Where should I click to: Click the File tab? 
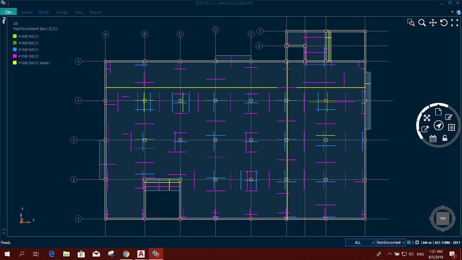tap(8, 12)
